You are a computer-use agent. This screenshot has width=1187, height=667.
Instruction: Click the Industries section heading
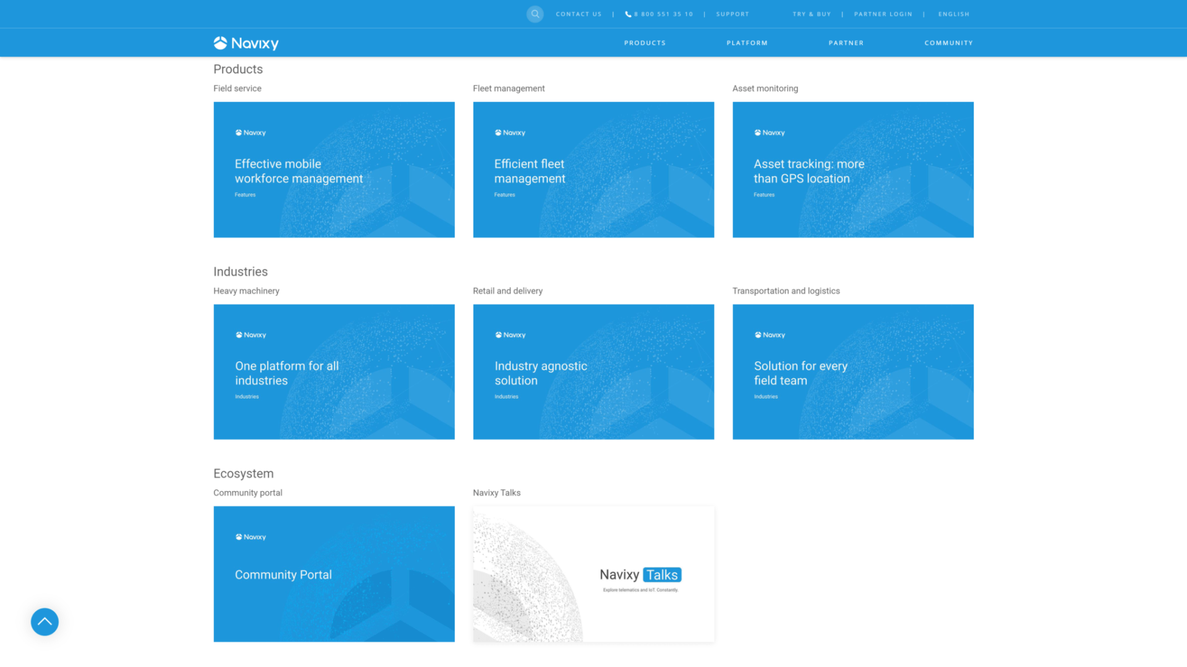[240, 272]
